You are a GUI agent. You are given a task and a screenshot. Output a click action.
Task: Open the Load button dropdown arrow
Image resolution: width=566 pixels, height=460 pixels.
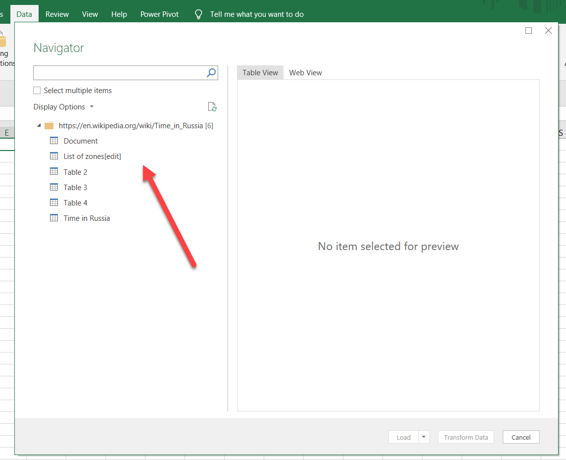[x=424, y=437]
